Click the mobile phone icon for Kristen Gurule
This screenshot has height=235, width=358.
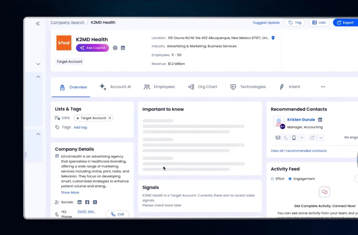point(294,138)
